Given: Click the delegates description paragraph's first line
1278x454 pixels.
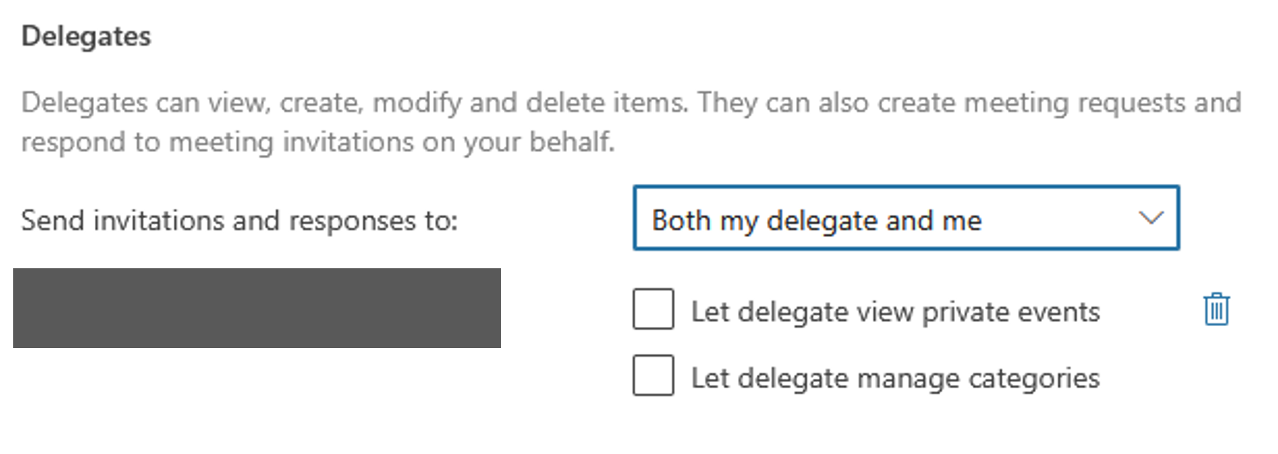Looking at the screenshot, I should 631,102.
